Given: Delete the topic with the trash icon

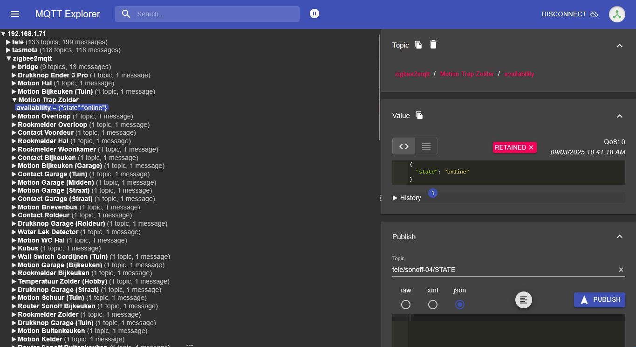Looking at the screenshot, I should tap(433, 44).
